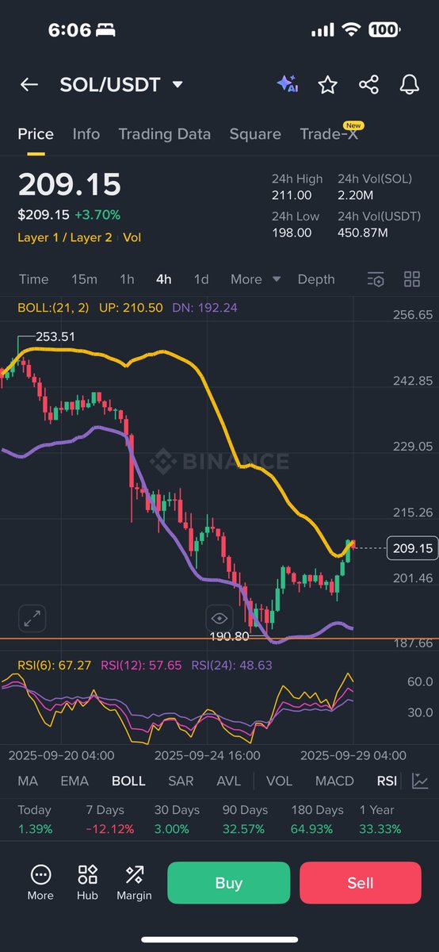This screenshot has width=439, height=952.
Task: Tap the Wi-Fi icon in status bar
Action: coord(352,29)
